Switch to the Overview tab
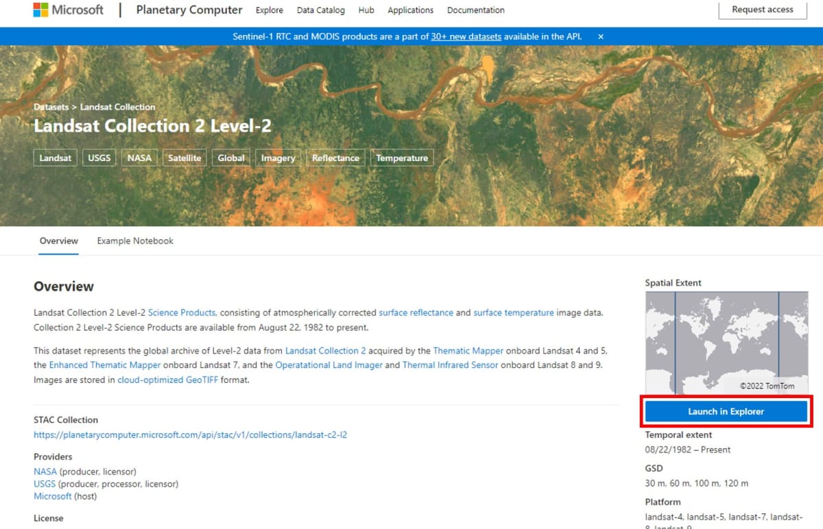 (x=59, y=241)
